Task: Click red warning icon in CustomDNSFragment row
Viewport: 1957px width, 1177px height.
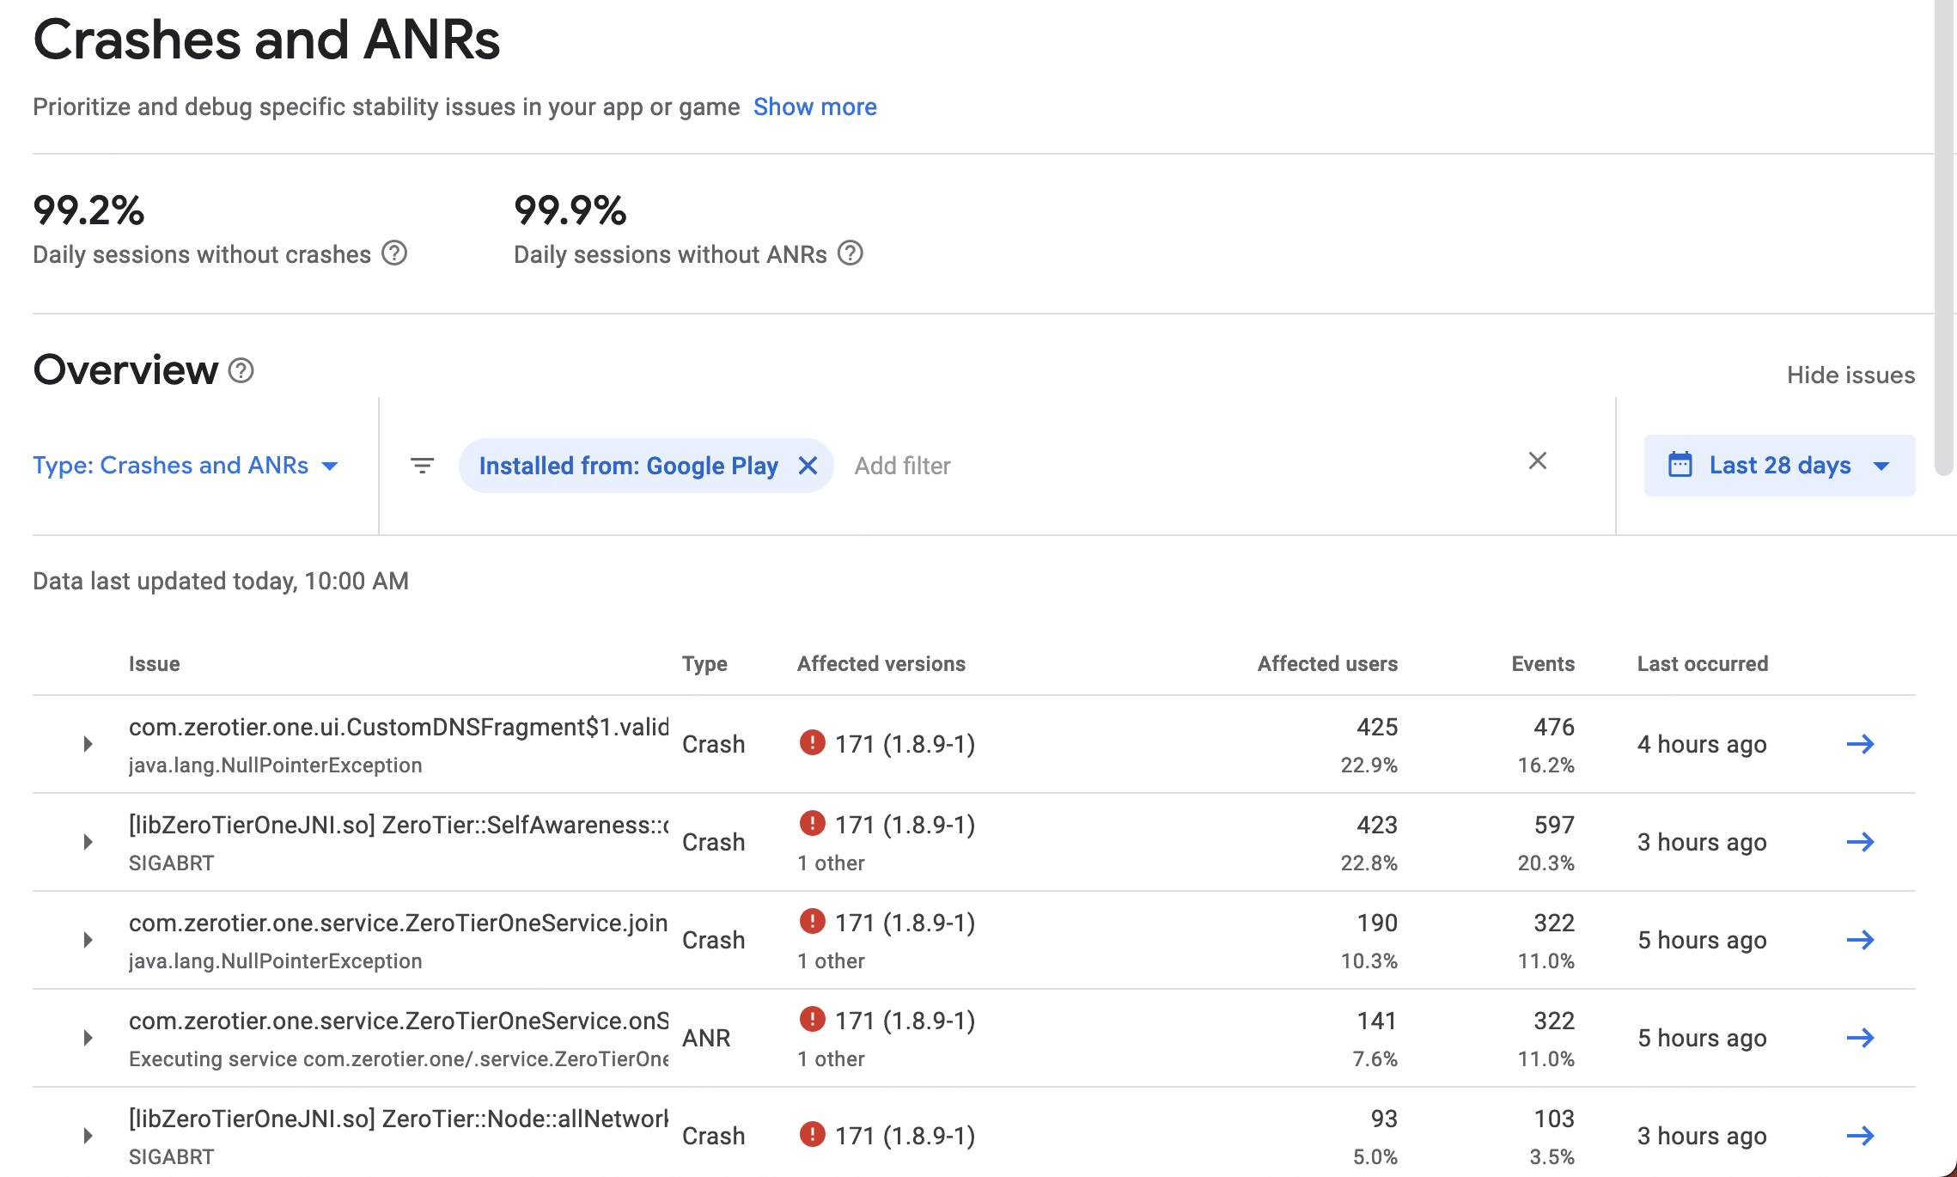Action: click(812, 742)
